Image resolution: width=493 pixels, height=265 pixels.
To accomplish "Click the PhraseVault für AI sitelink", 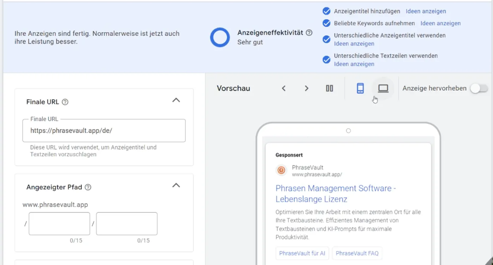I will (x=302, y=253).
